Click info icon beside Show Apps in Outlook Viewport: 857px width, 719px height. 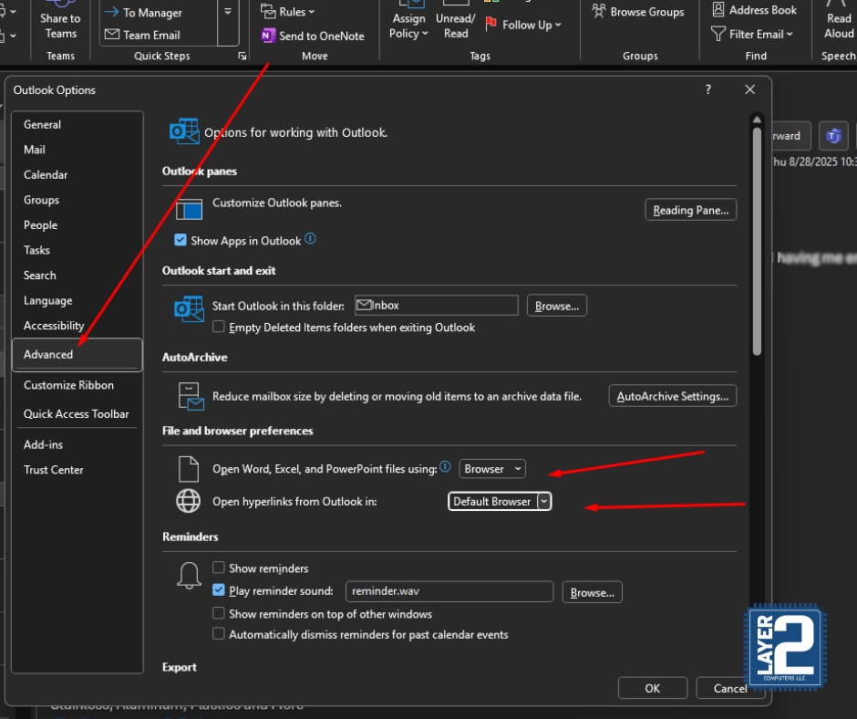click(x=310, y=240)
